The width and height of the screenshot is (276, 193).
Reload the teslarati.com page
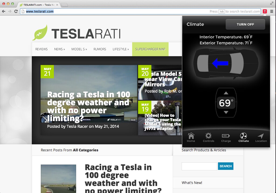(16, 11)
